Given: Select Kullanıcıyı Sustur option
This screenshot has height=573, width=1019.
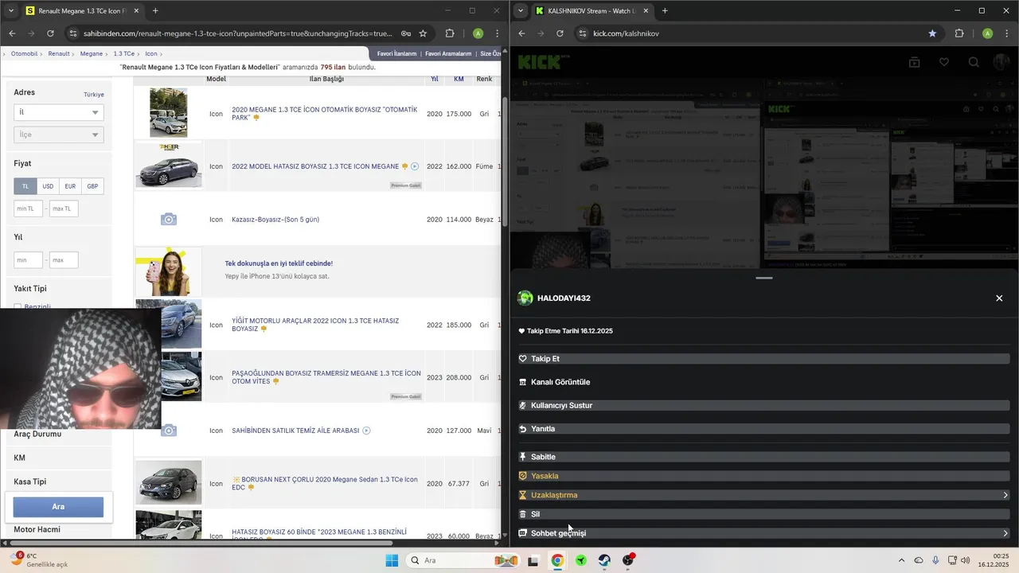Looking at the screenshot, I should (764, 406).
